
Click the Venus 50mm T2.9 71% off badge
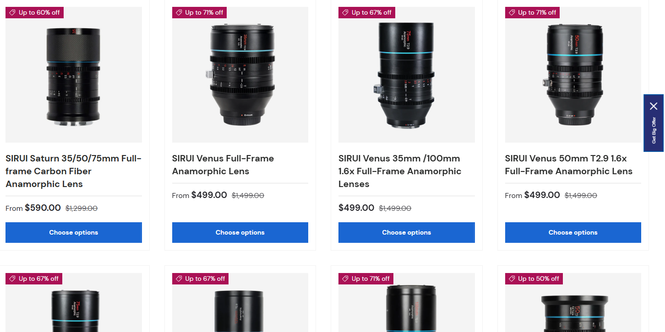[x=532, y=12]
